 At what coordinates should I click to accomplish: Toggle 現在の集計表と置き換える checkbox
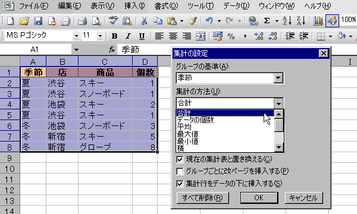pos(180,159)
